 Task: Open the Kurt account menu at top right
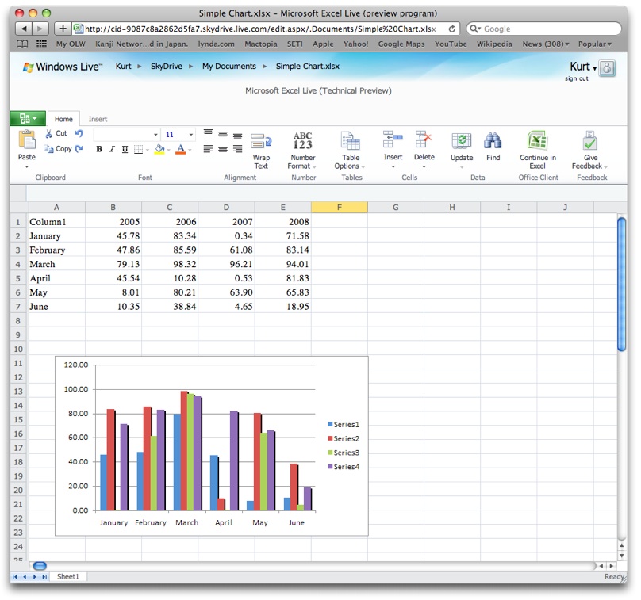point(583,67)
